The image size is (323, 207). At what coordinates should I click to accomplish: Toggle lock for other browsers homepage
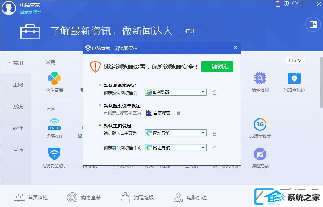coord(215,148)
